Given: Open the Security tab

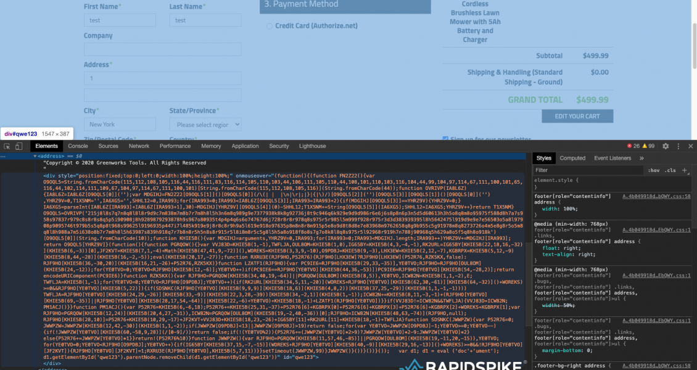Looking at the screenshot, I should [279, 146].
